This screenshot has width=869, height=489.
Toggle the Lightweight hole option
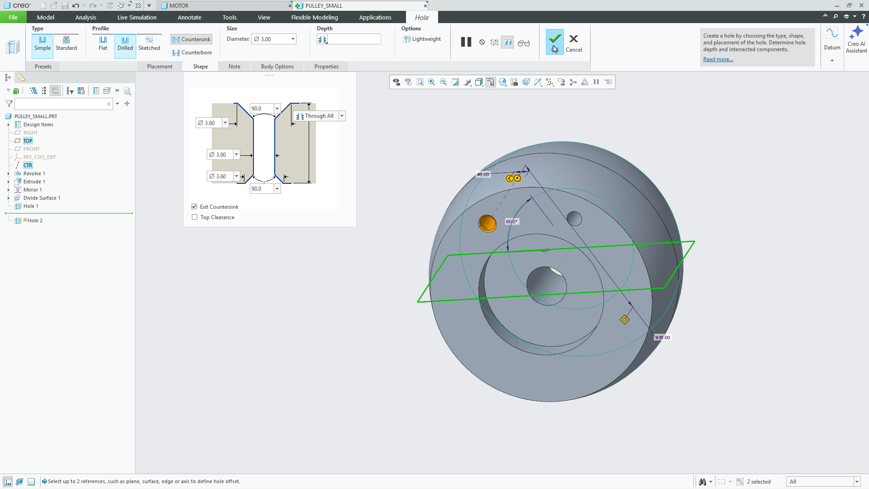422,39
